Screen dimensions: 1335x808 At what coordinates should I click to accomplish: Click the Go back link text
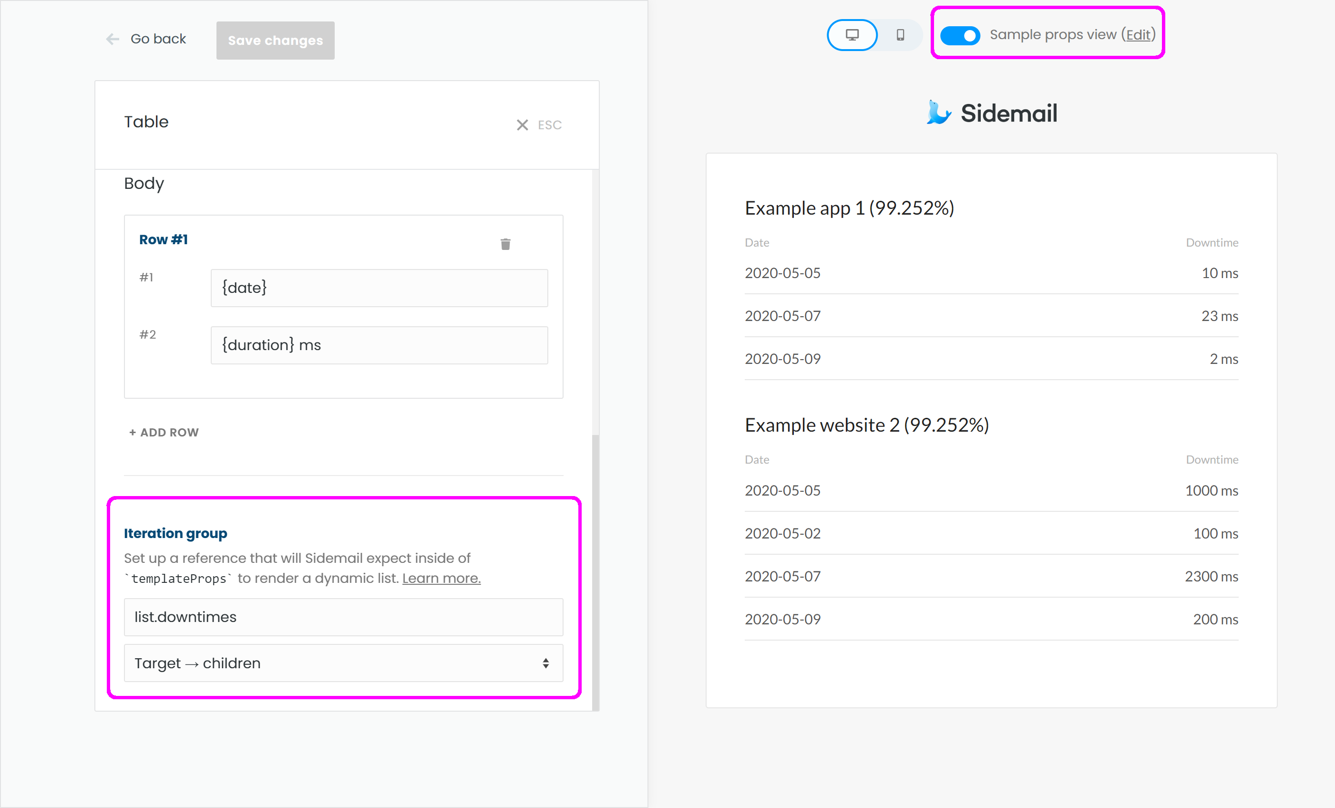158,39
